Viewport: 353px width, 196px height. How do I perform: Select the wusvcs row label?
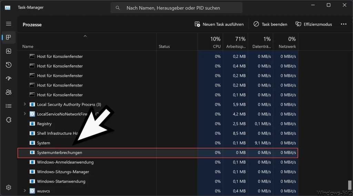click(43, 191)
